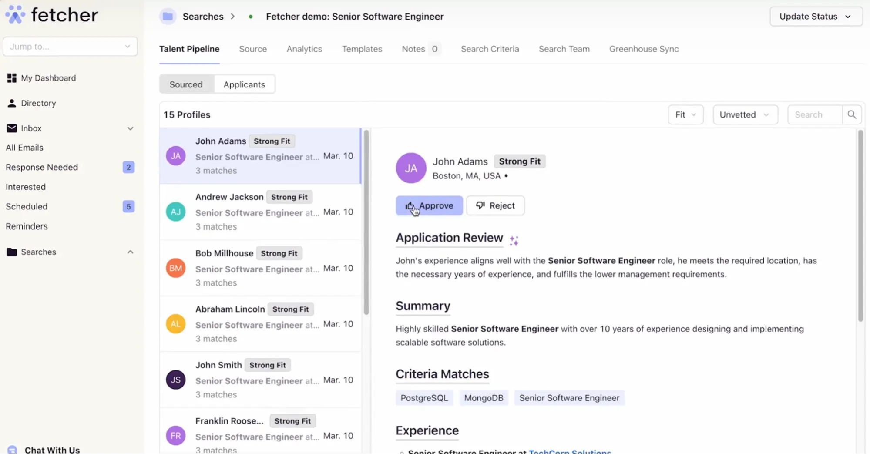Image resolution: width=870 pixels, height=454 pixels.
Task: Click Boston, MA, USA location text
Action: [x=467, y=176]
